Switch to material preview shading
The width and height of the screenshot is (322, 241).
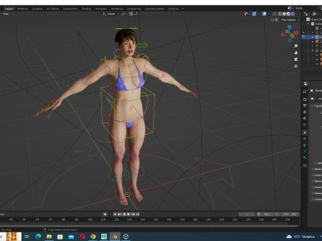[288, 14]
